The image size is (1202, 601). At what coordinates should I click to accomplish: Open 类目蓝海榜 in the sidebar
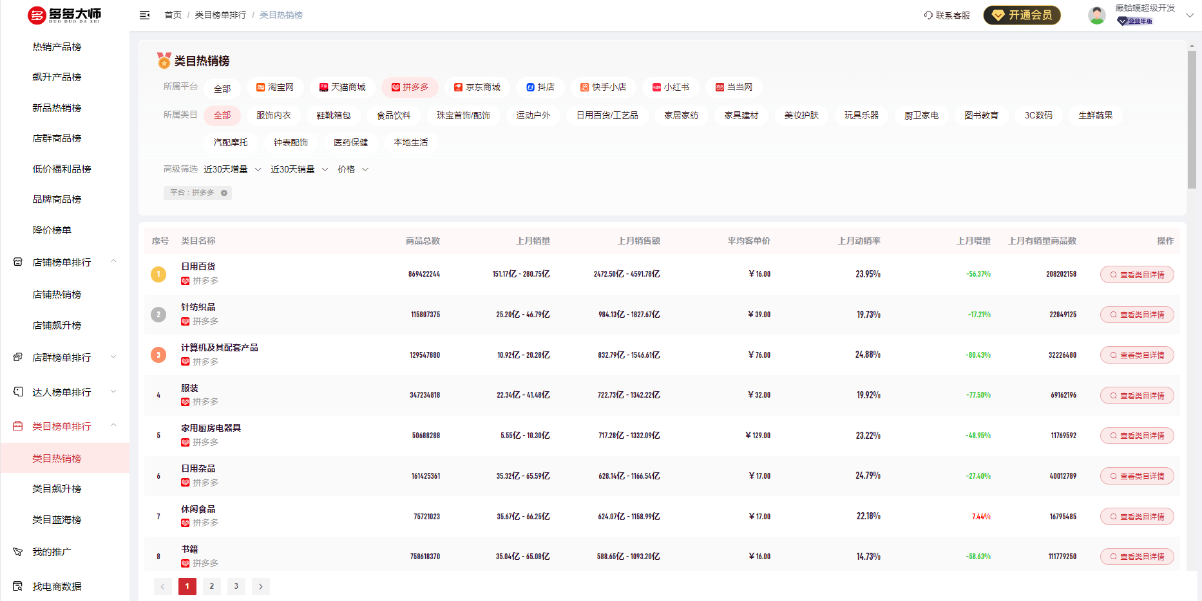pyautogui.click(x=57, y=519)
